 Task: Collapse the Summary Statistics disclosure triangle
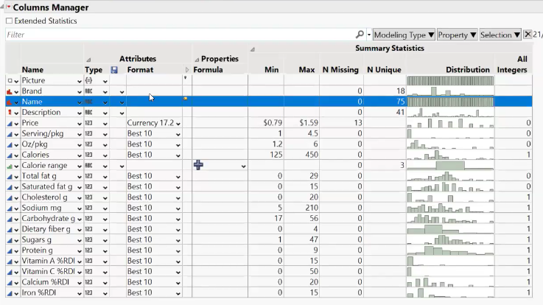(253, 49)
